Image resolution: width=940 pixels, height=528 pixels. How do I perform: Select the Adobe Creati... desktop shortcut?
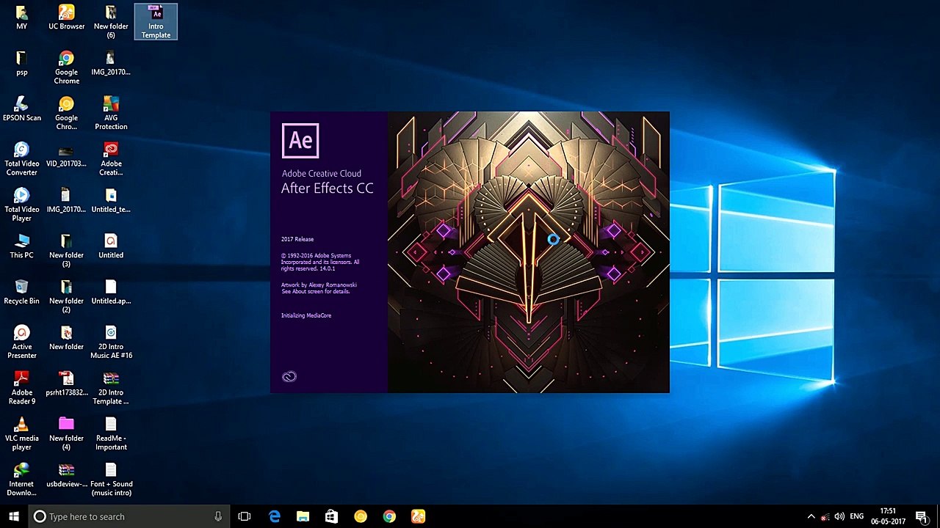point(111,158)
